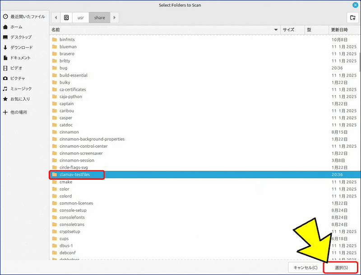Open Documents (ドキュメント) sidebar location
361x275 pixels.
click(17, 58)
